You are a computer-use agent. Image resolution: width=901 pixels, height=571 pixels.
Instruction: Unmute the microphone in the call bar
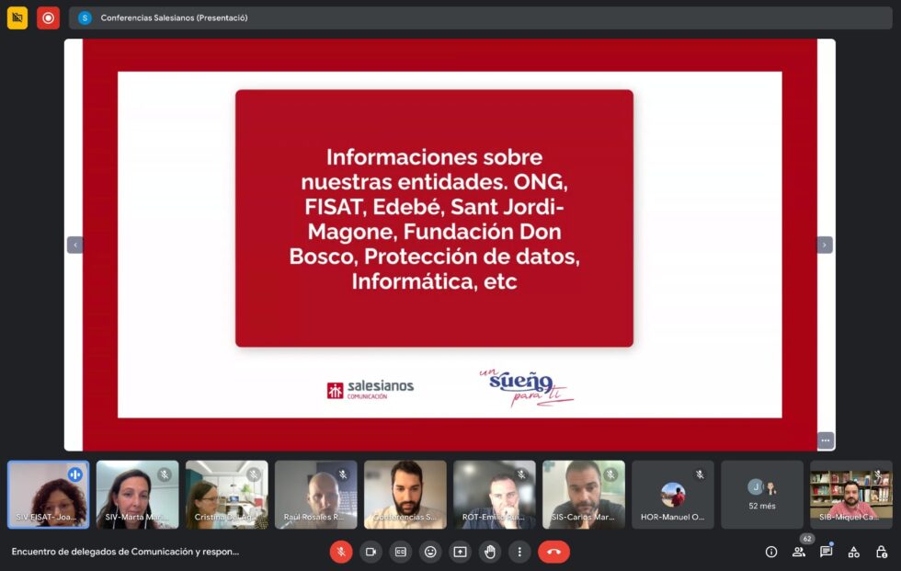(x=341, y=552)
